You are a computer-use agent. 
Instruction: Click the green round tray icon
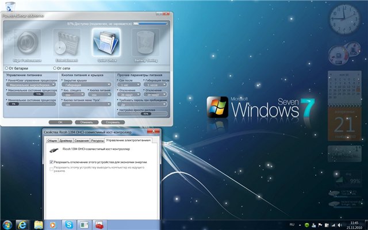click(x=306, y=225)
